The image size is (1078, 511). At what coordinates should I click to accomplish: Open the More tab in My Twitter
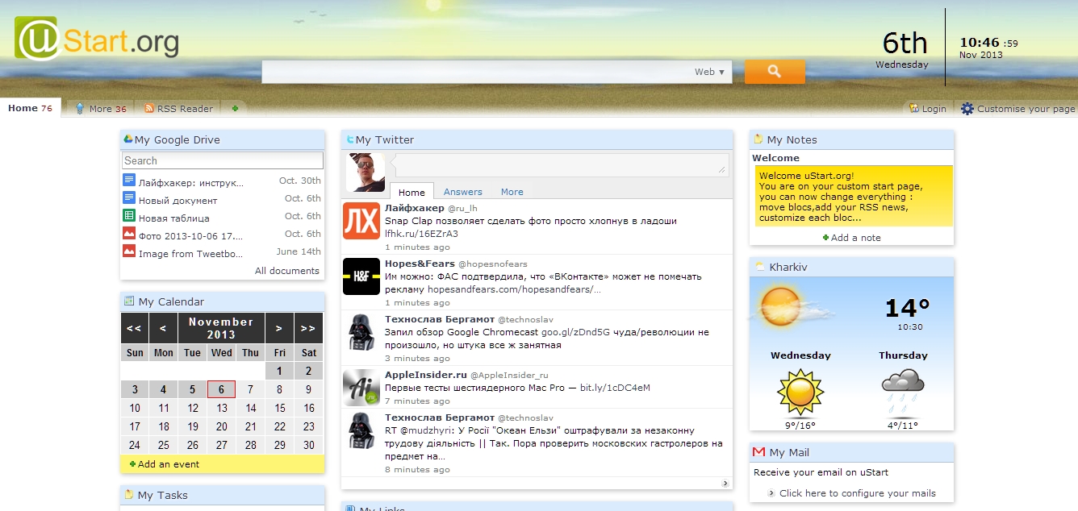click(x=512, y=192)
